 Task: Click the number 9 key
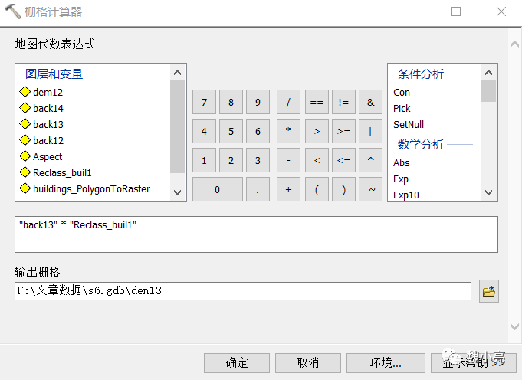(258, 102)
